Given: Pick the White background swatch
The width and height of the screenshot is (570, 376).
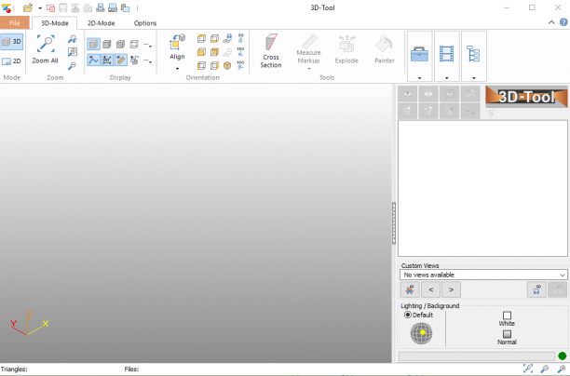Looking at the screenshot, I should click(x=507, y=315).
